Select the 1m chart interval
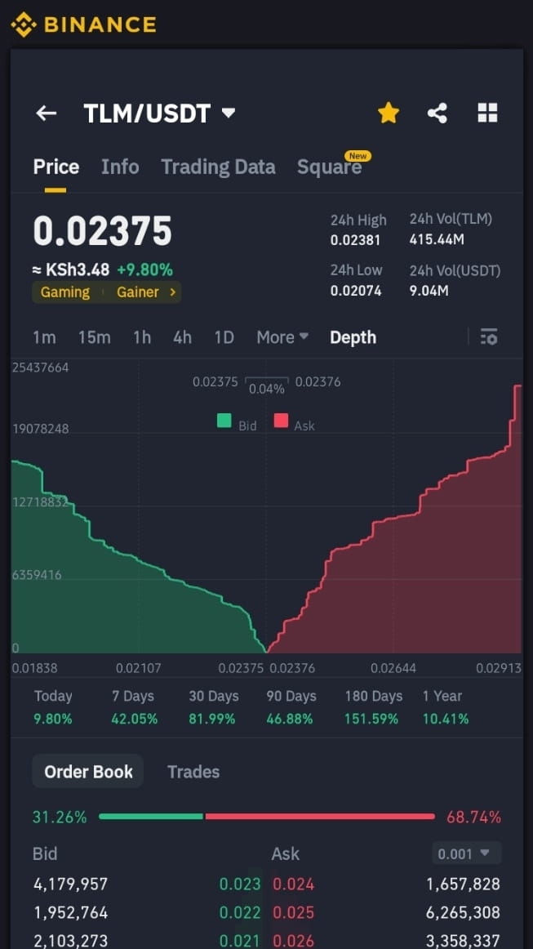The image size is (533, 949). click(x=44, y=337)
